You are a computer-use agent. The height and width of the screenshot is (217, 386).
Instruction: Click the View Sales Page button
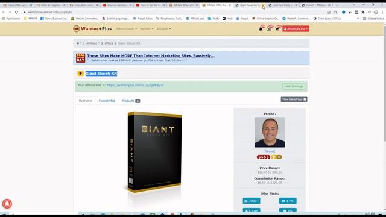(294, 99)
